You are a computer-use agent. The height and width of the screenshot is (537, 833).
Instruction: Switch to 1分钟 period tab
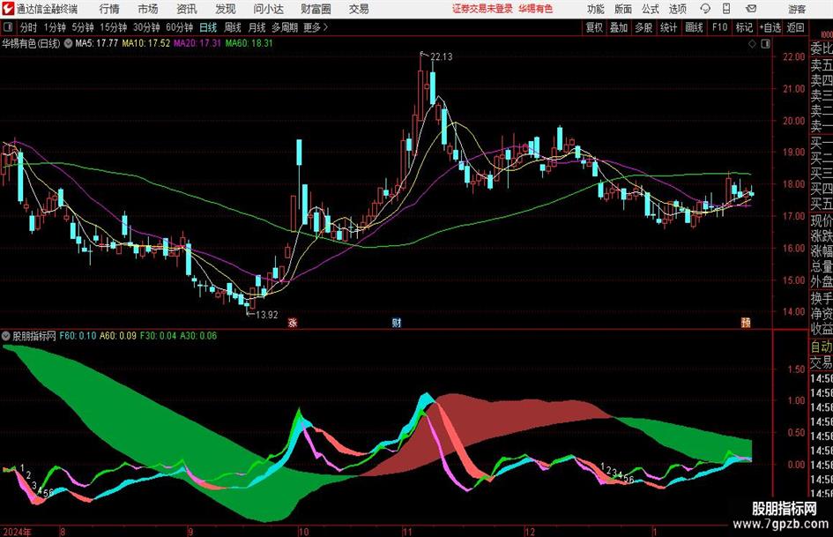coord(54,27)
